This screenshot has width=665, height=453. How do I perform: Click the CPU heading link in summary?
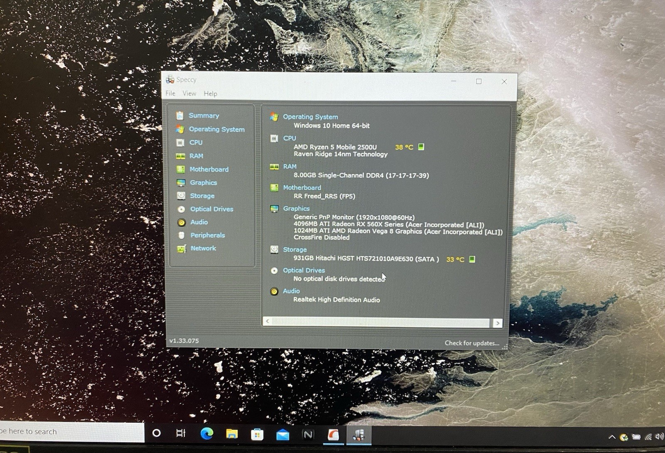(x=289, y=138)
